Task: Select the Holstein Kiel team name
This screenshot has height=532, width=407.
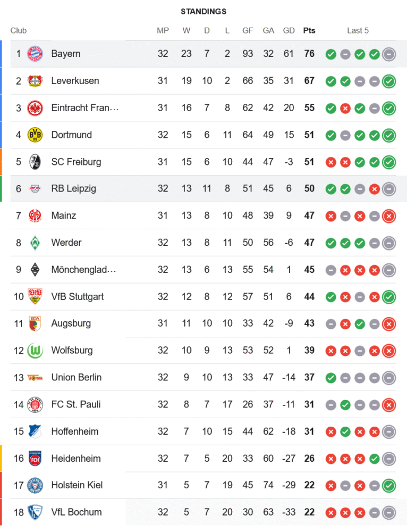Action: [x=77, y=485]
